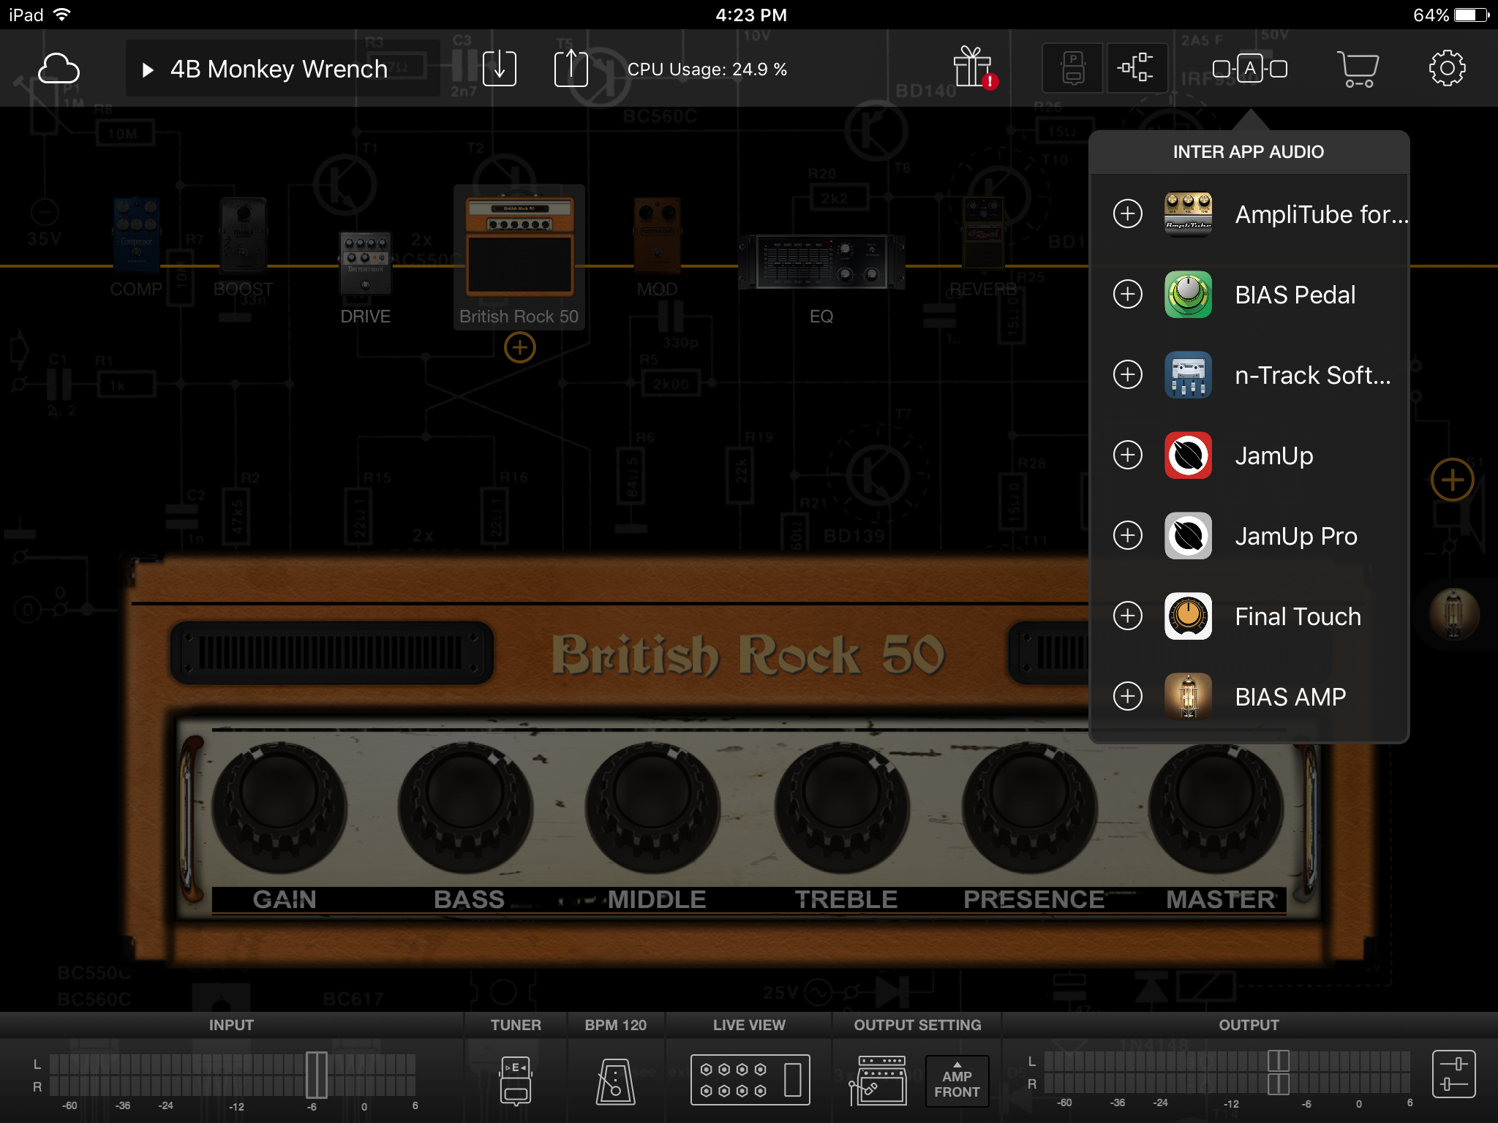Tap the BPM 120 label
Screen dimensions: 1498x1123
tap(616, 1025)
